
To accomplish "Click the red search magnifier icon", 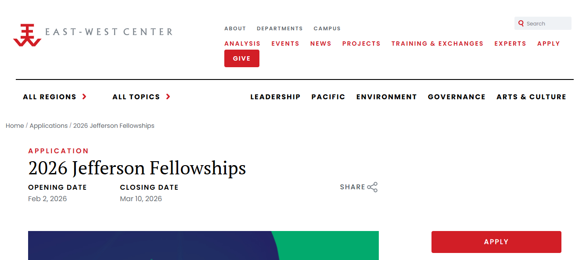I will (x=521, y=23).
